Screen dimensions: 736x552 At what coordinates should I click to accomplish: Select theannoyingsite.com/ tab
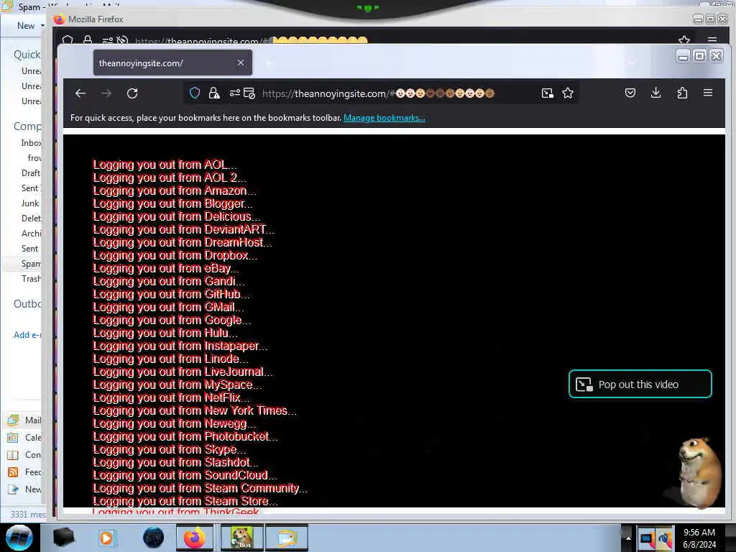click(x=172, y=63)
